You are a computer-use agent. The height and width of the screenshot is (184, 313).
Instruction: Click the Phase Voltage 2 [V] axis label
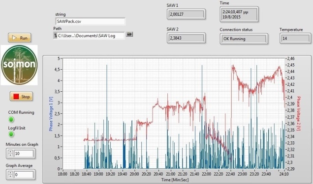pyautogui.click(x=298, y=113)
